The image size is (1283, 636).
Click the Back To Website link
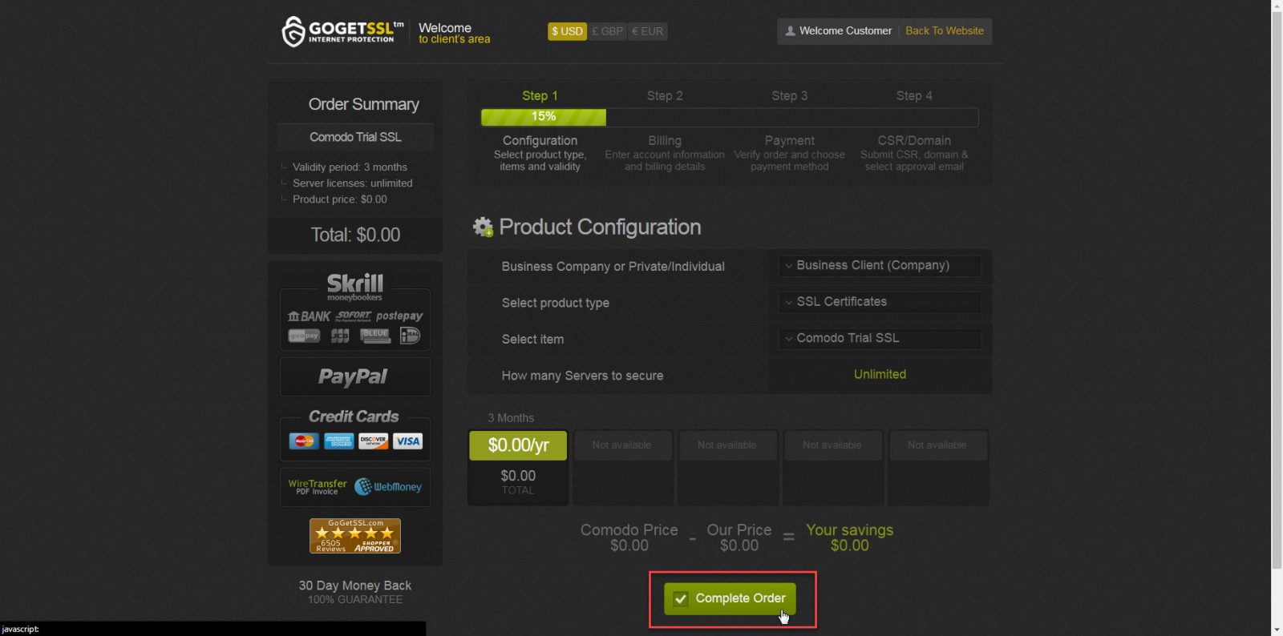[x=945, y=31]
